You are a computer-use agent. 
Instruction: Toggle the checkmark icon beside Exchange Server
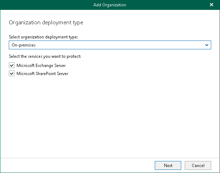(x=12, y=66)
